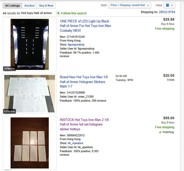Select the All Listings tab
184x171 pixels.
[x=12, y=6]
